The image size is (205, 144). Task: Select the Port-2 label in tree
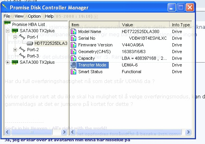pyautogui.click(x=33, y=50)
